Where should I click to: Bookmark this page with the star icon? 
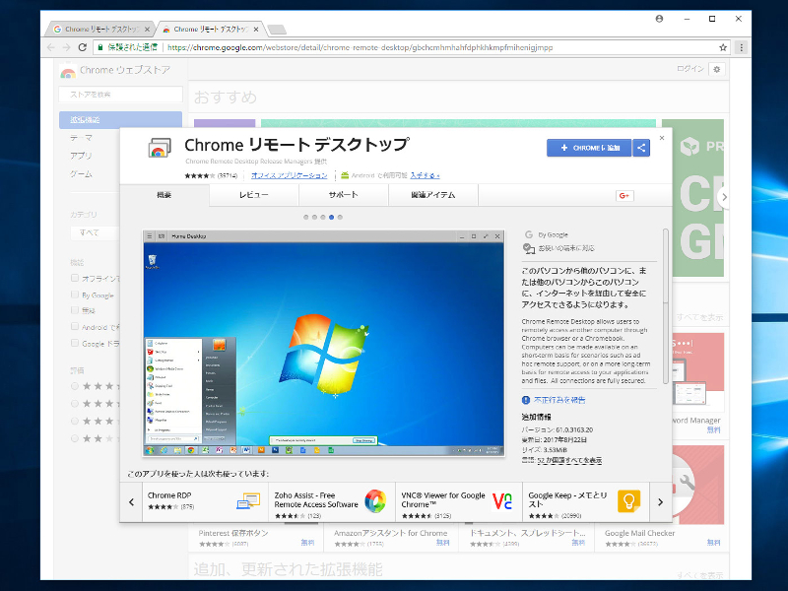723,47
